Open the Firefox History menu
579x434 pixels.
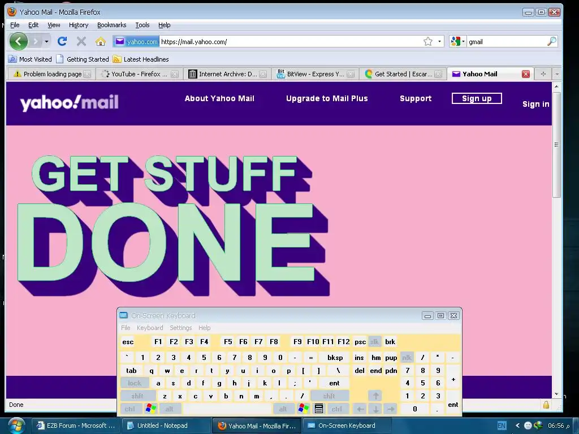coord(79,25)
